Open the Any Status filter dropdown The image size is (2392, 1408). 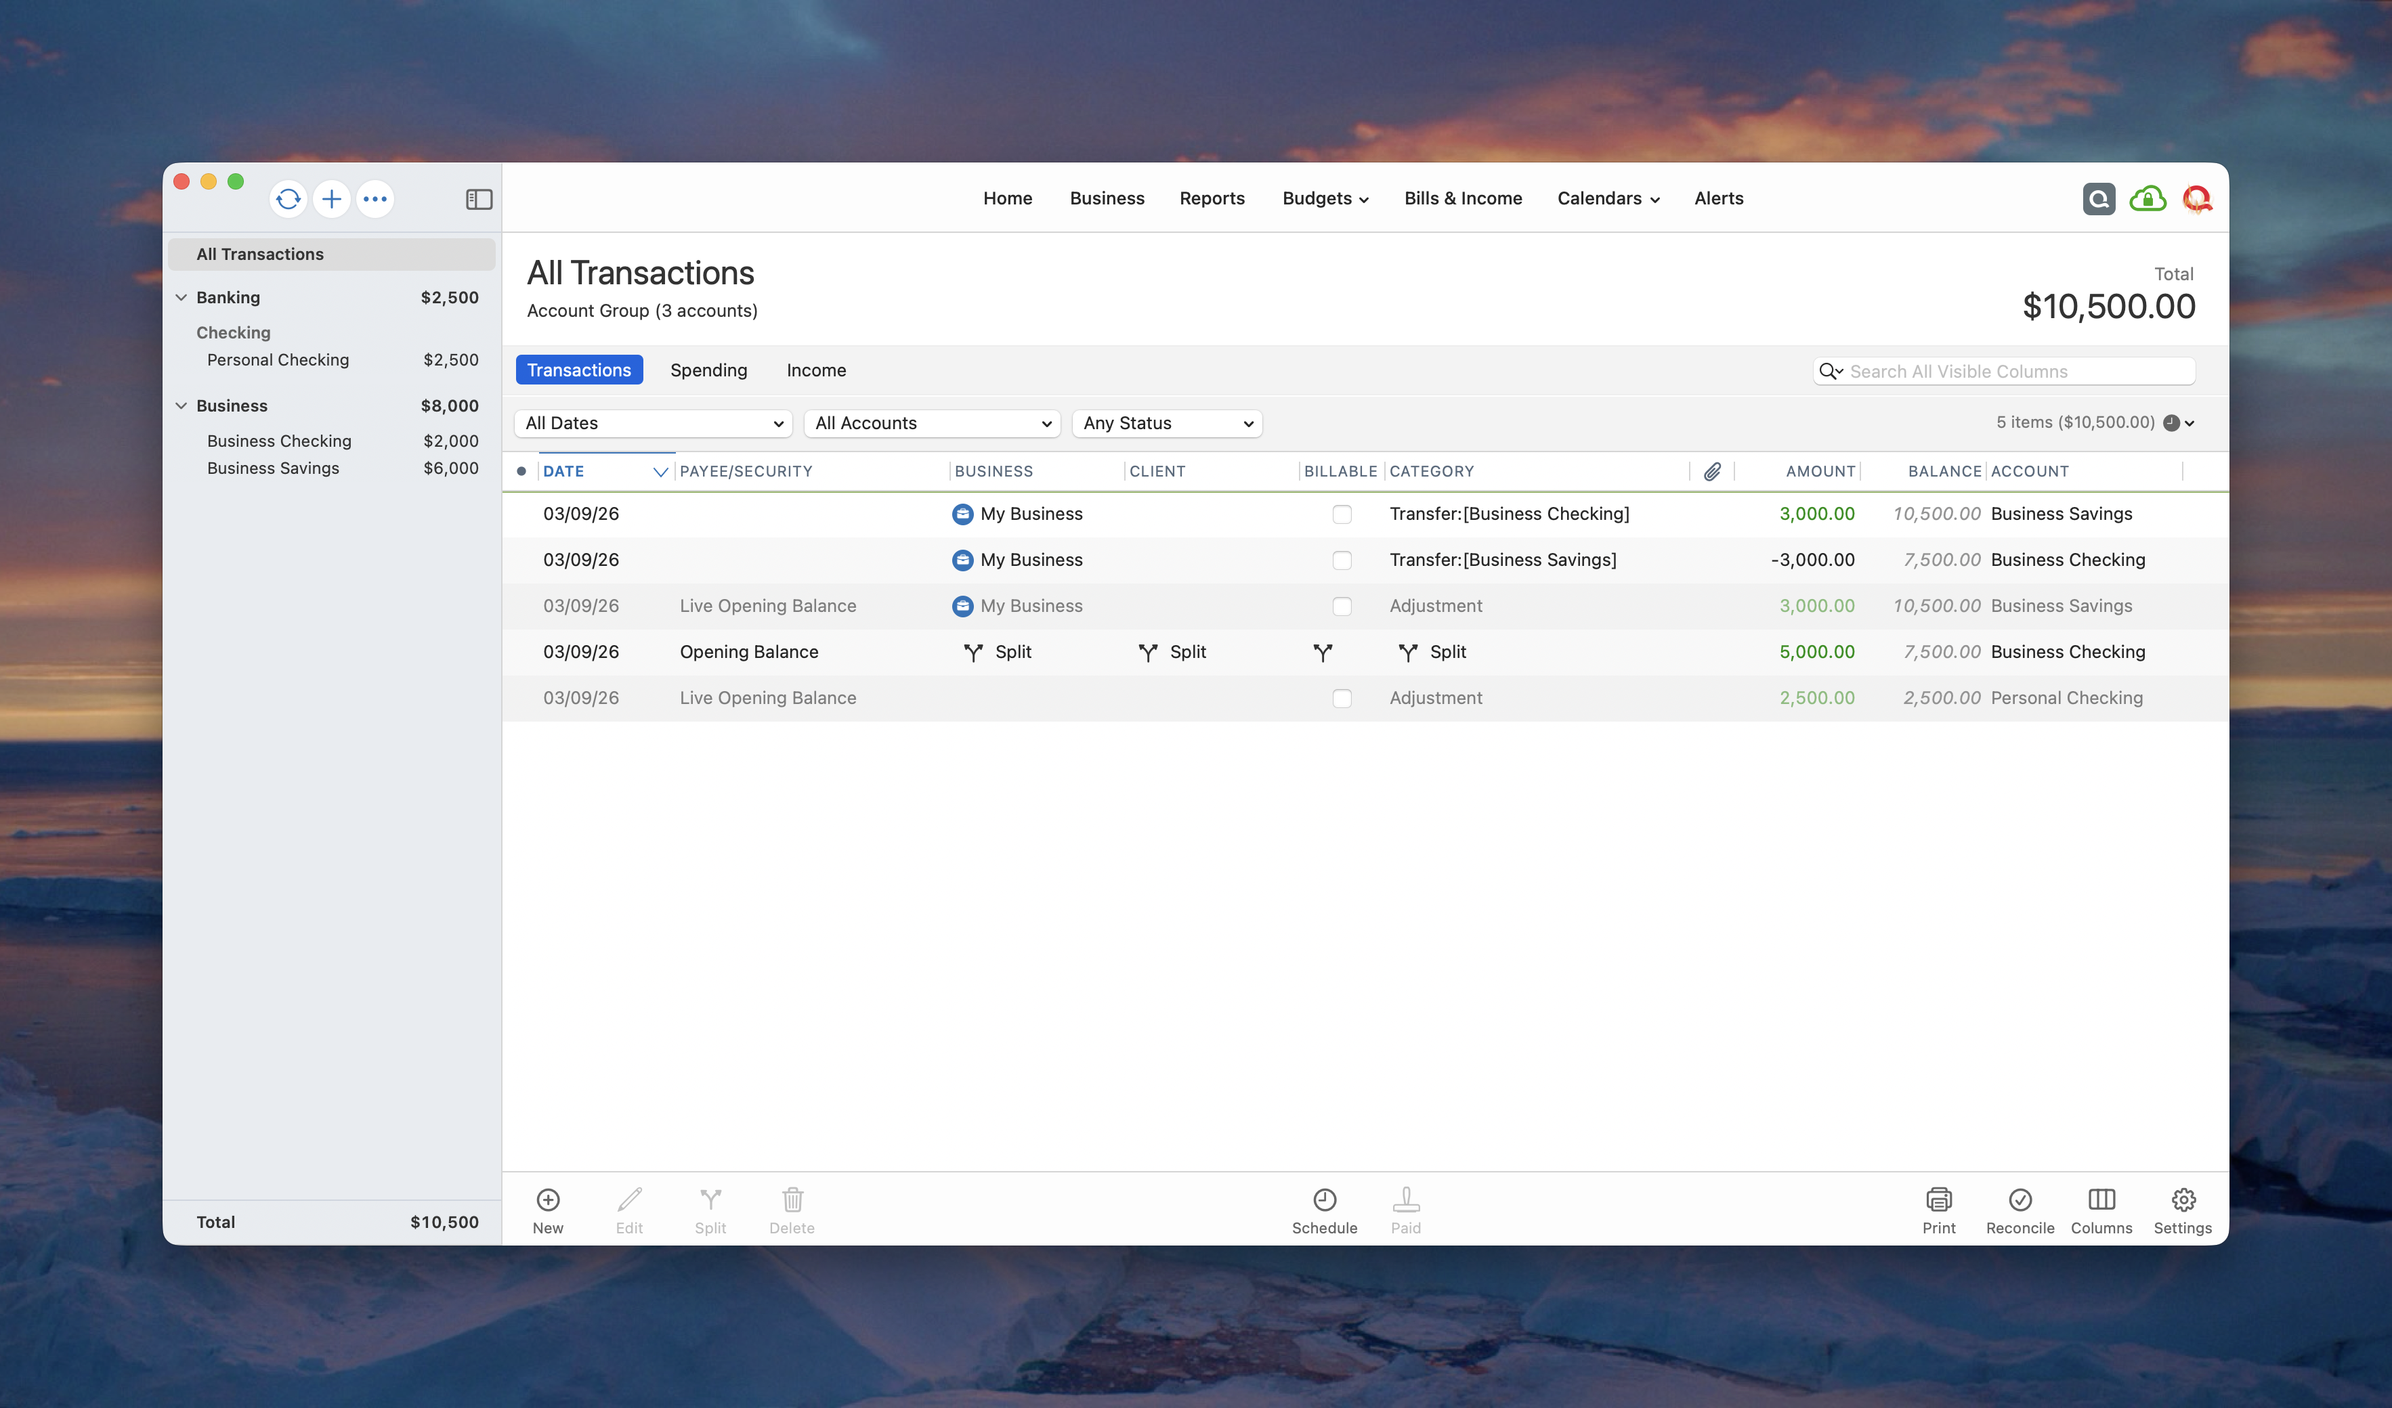1167,423
